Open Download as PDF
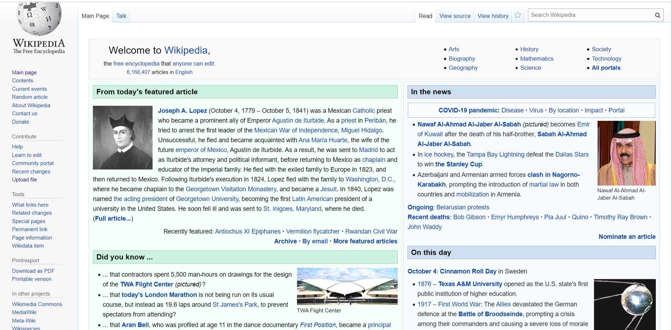The width and height of the screenshot is (671, 330). point(33,271)
